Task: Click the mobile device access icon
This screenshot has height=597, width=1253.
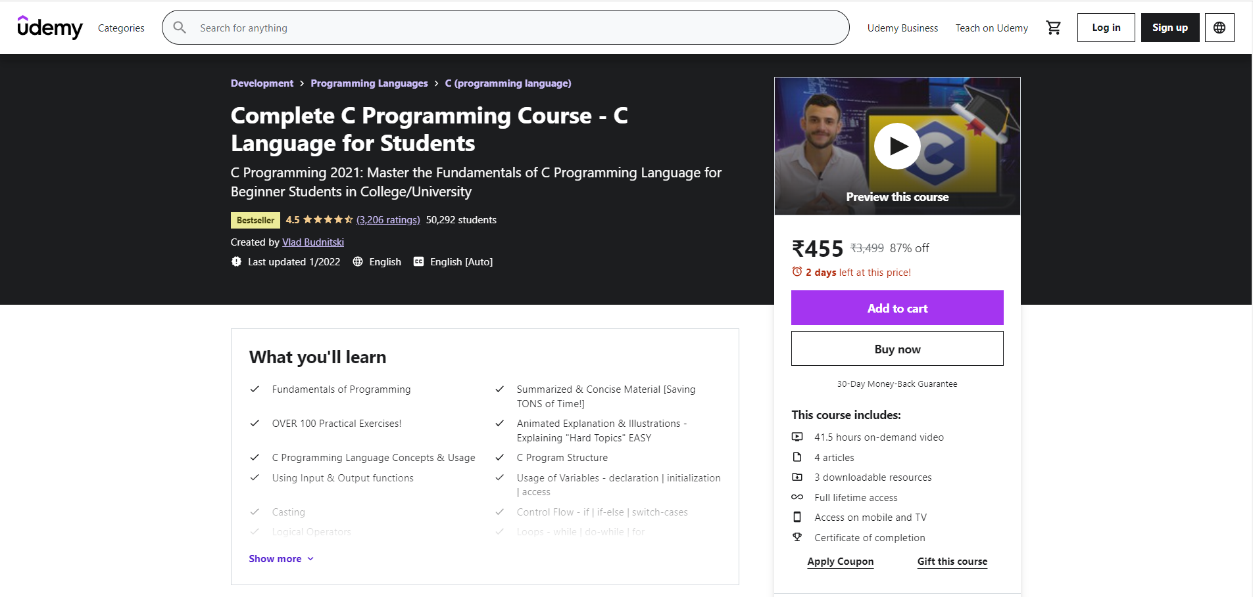Action: [797, 517]
